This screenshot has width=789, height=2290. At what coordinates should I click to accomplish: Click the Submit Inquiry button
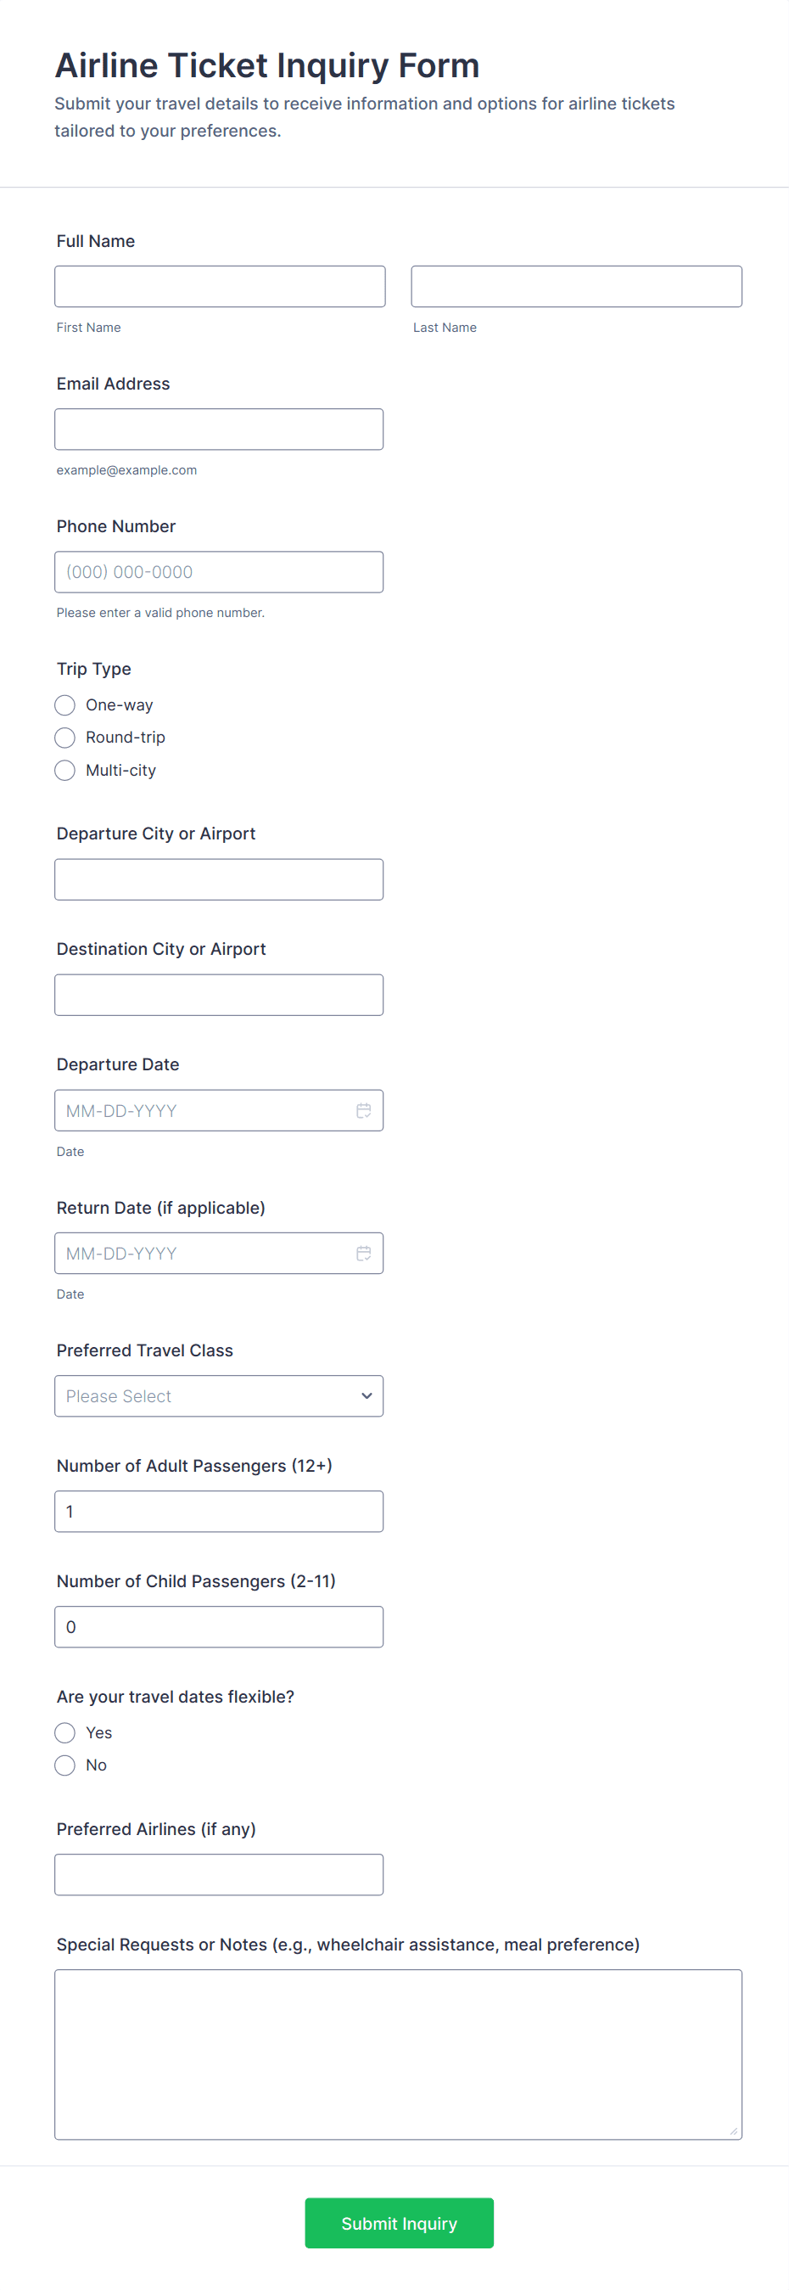click(399, 2222)
